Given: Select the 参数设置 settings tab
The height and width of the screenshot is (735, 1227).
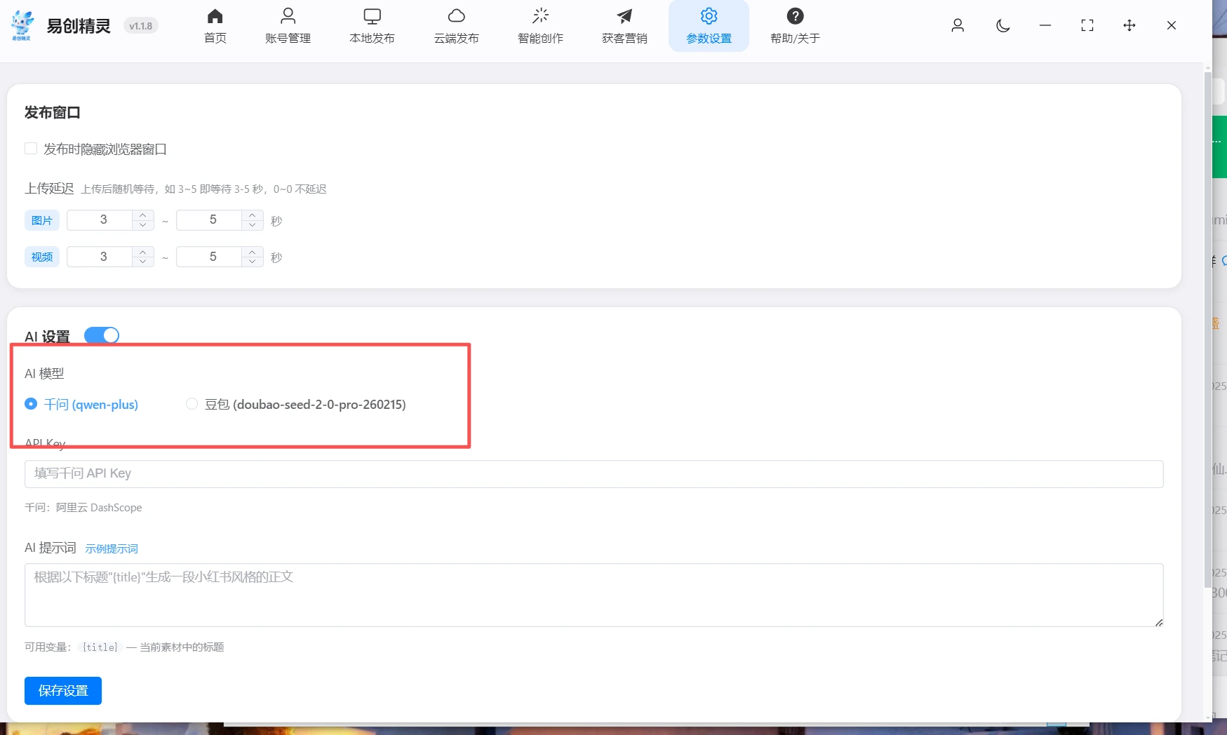Looking at the screenshot, I should [x=709, y=26].
